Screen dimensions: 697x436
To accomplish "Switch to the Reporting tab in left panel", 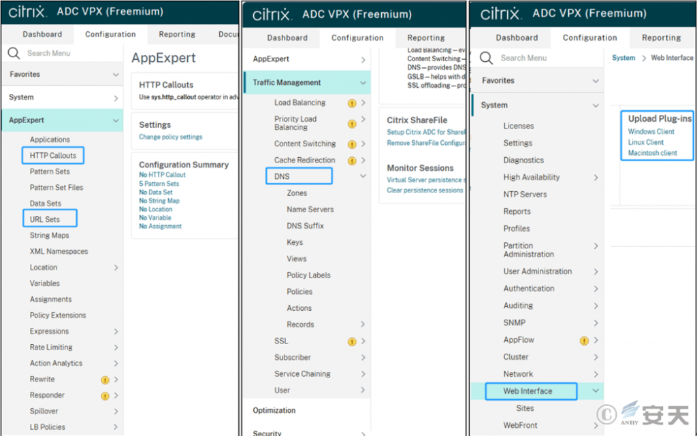I will 177,34.
